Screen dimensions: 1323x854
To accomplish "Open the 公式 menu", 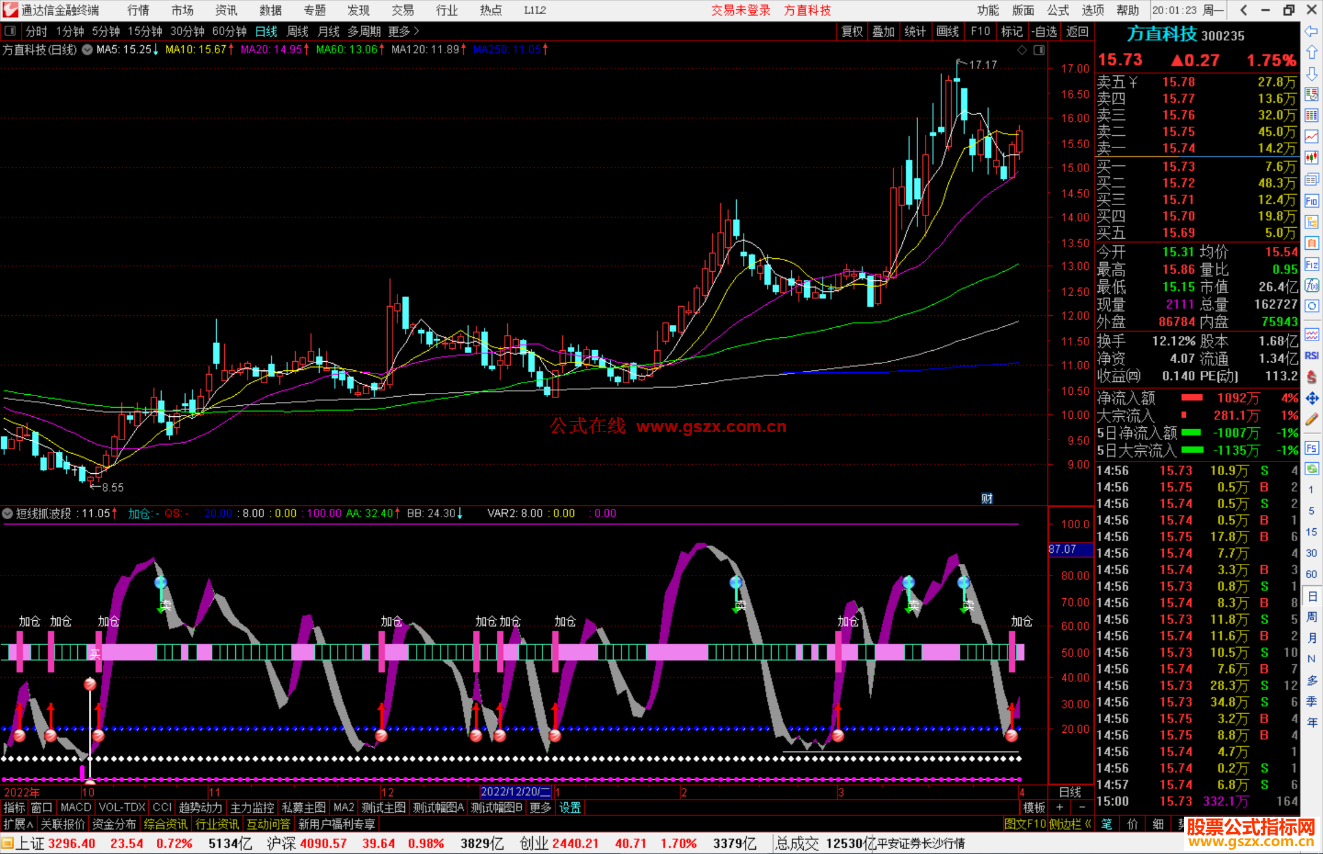I will (1057, 10).
